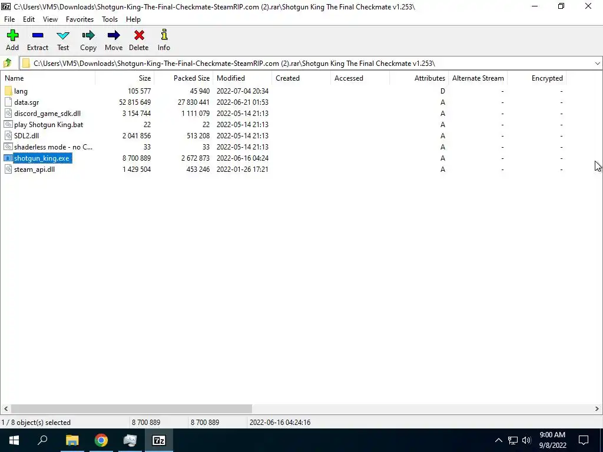Open the Favorites menu
This screenshot has height=452, width=603.
point(79,19)
